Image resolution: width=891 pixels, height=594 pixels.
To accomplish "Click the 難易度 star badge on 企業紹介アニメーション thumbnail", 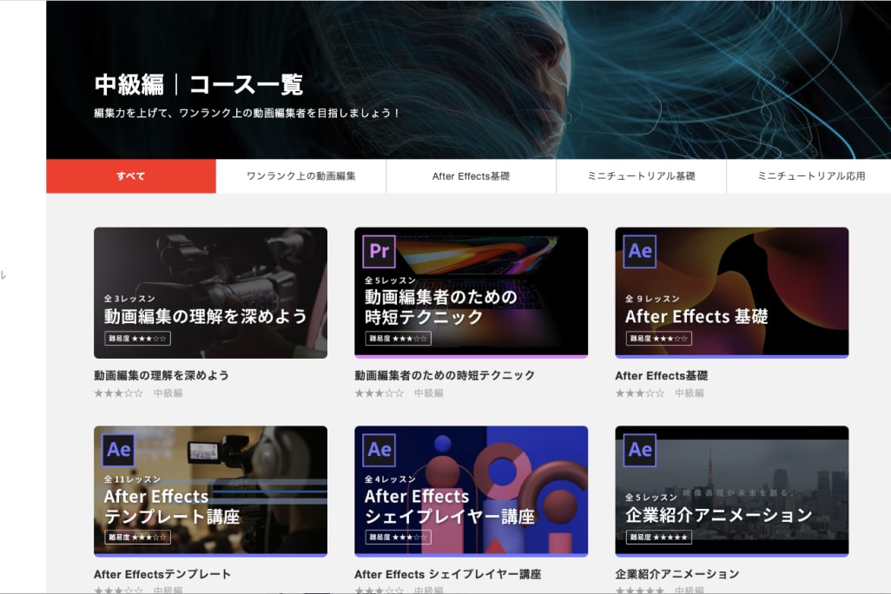I will (659, 537).
